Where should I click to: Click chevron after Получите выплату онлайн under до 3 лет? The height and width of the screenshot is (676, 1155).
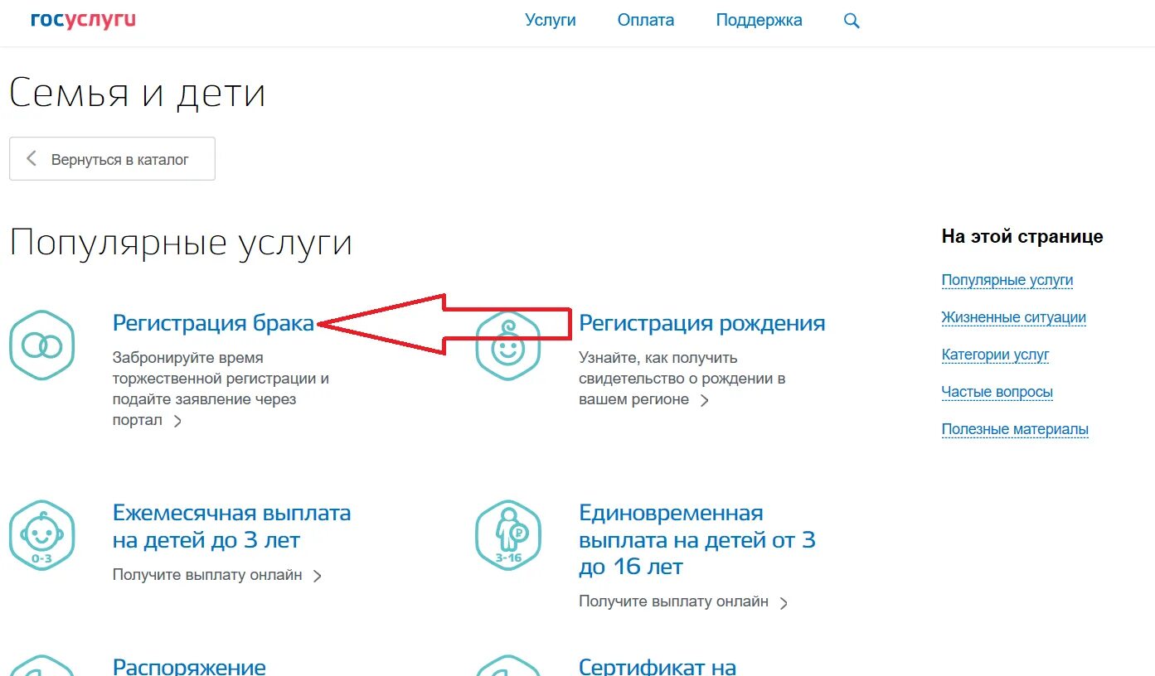pyautogui.click(x=318, y=576)
